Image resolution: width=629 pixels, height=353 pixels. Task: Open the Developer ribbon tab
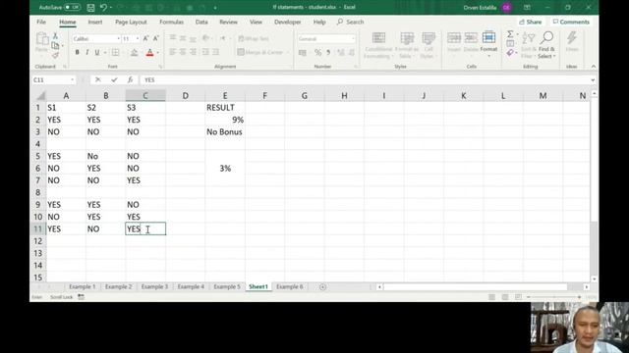pos(287,22)
